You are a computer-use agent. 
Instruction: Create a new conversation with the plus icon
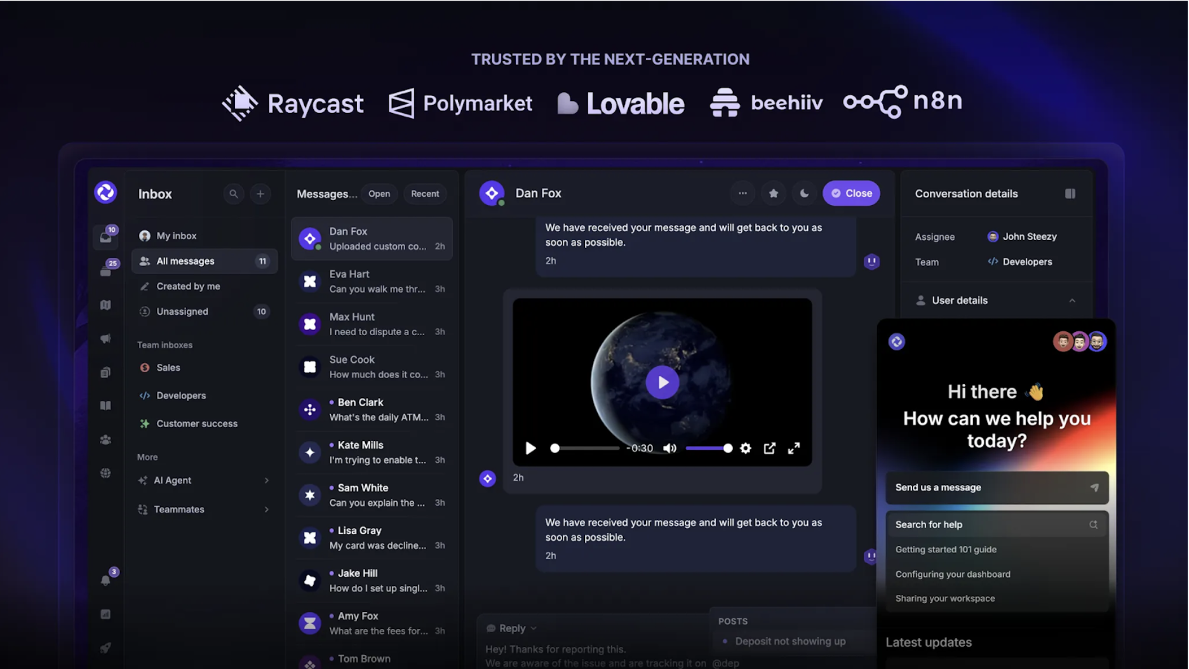pos(260,194)
